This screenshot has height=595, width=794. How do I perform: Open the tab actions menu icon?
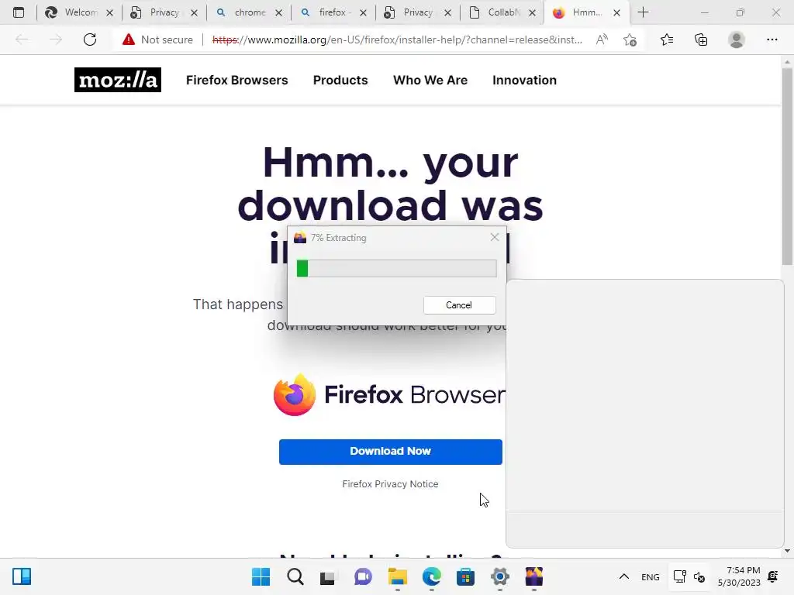tap(19, 12)
